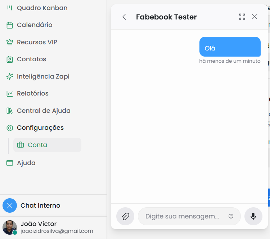270x239 pixels.
Task: Go back using the chat arrow
Action: pos(124,17)
